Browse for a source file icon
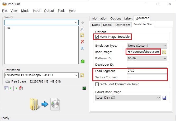176x121 pixels. pyautogui.click(x=82, y=29)
